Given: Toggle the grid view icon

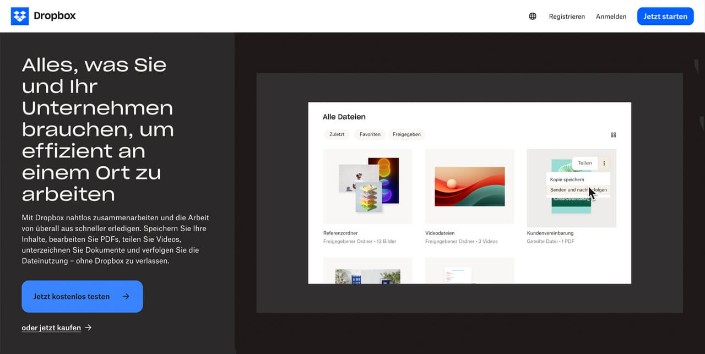Looking at the screenshot, I should click(614, 135).
